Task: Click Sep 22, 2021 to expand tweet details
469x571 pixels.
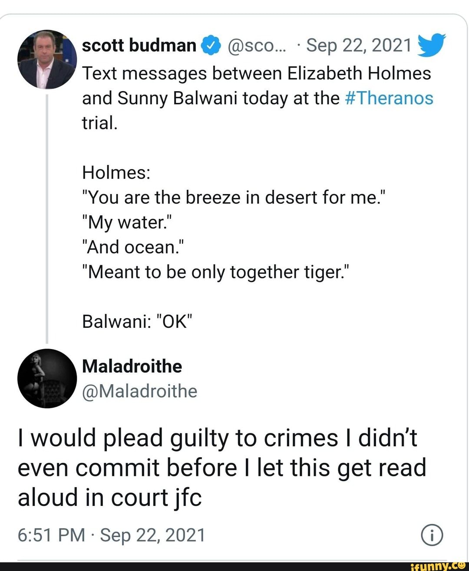Action: click(x=357, y=44)
